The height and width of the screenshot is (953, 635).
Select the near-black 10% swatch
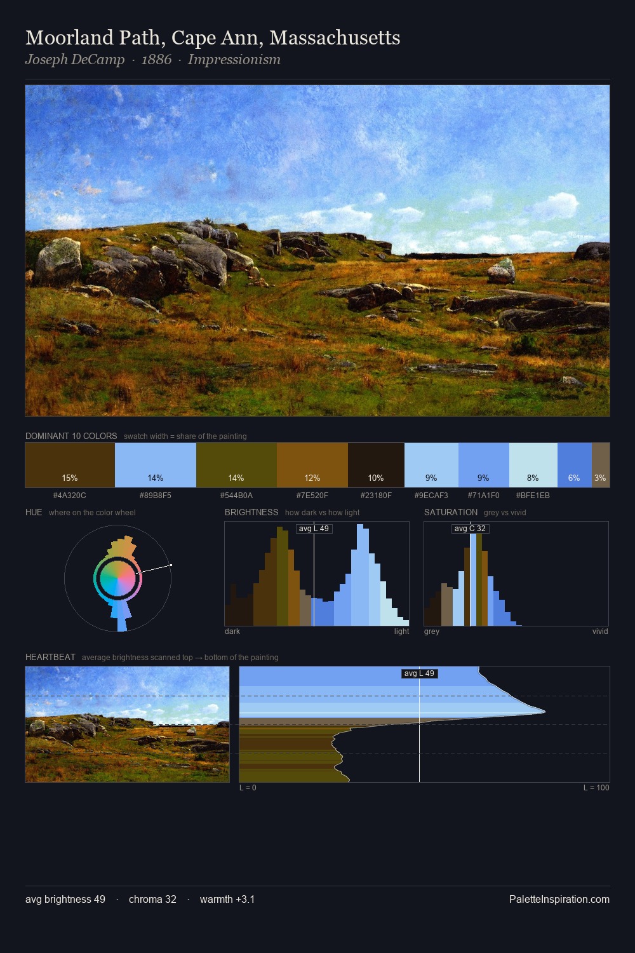pyautogui.click(x=376, y=465)
